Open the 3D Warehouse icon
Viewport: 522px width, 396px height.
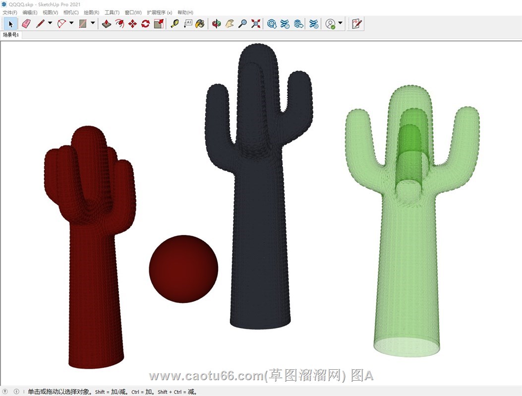(x=272, y=23)
